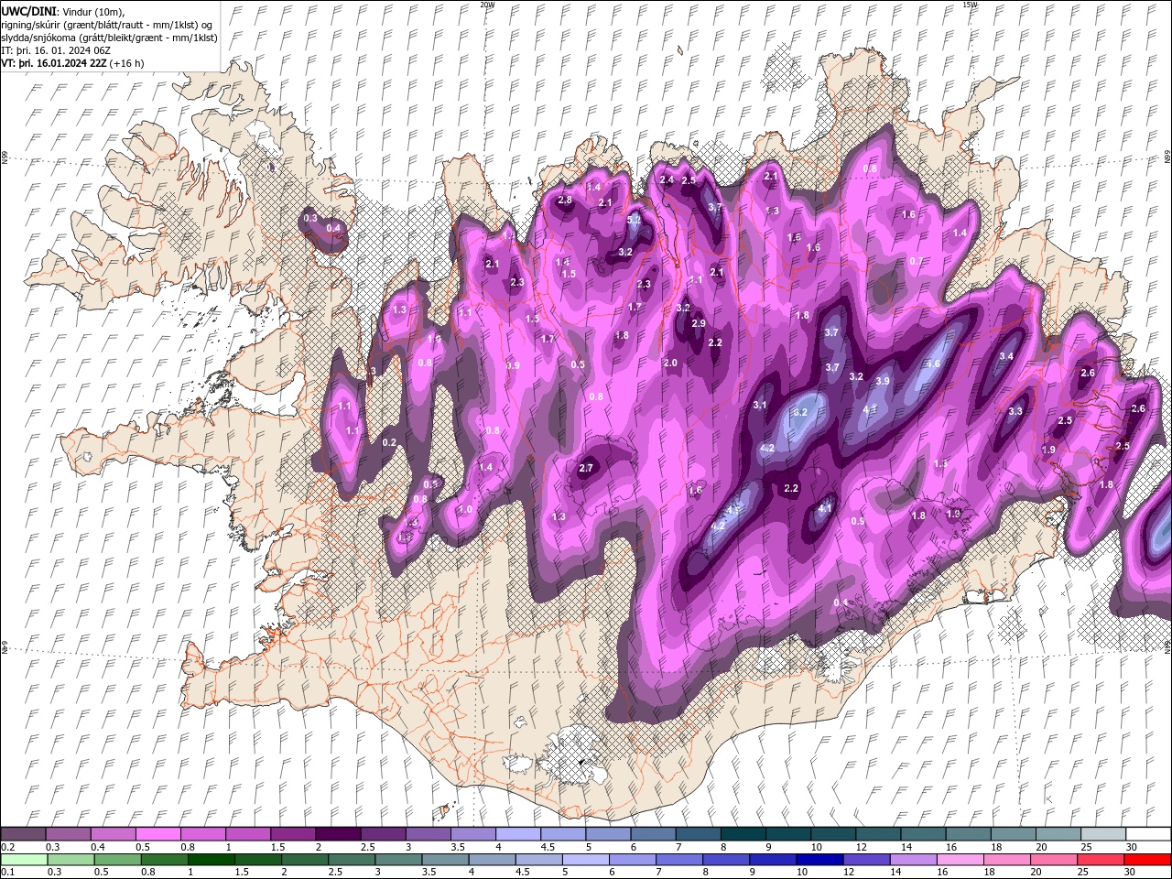This screenshot has width=1172, height=879.
Task: Click the 20W longitude label
Action: pos(487,5)
